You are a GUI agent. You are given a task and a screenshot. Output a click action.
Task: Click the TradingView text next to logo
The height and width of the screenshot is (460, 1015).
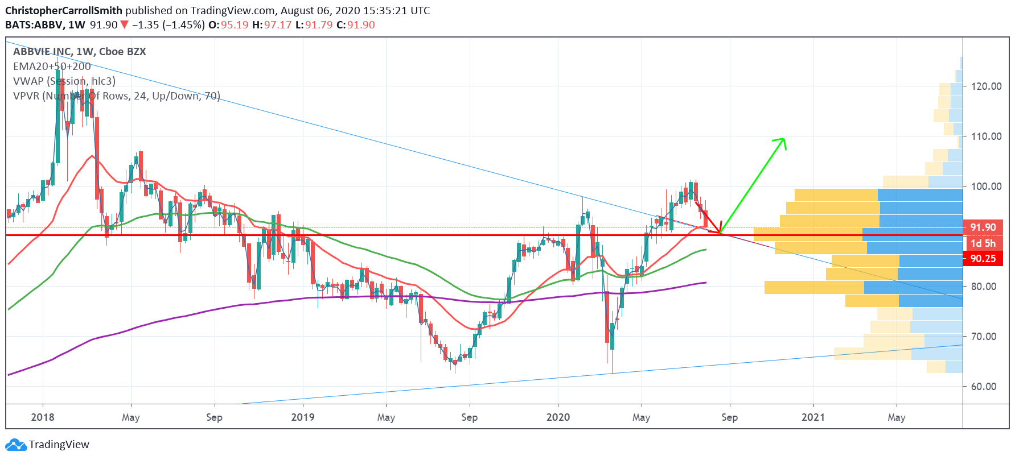59,445
